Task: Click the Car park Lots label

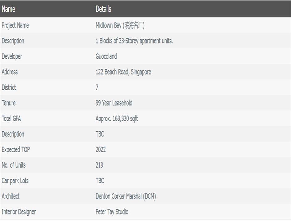Action: point(15,181)
